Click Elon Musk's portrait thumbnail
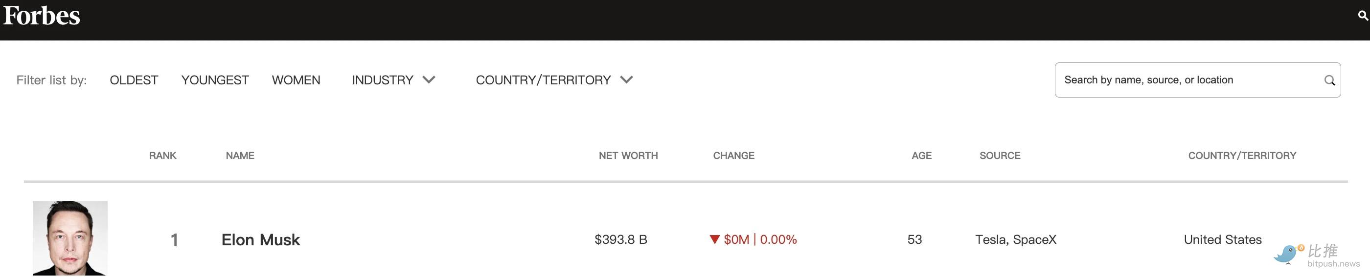Screen dimensions: 1370x277 coord(70,238)
